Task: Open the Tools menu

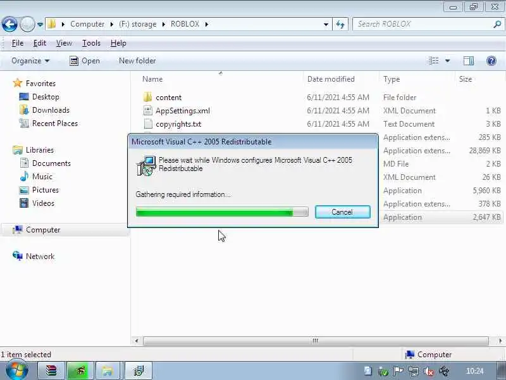Action: (91, 43)
